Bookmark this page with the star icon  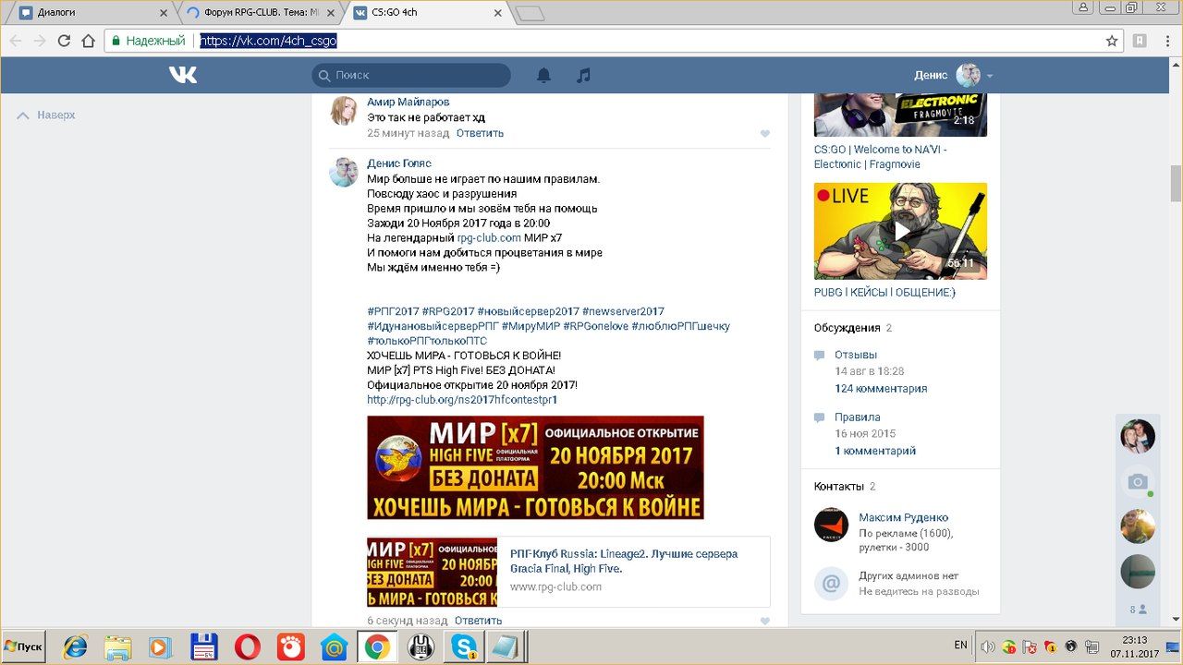pos(1112,41)
